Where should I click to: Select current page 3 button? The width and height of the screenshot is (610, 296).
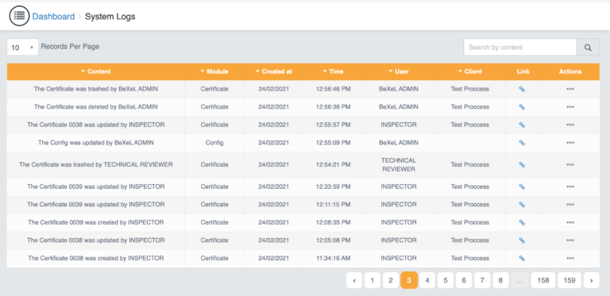(x=409, y=280)
